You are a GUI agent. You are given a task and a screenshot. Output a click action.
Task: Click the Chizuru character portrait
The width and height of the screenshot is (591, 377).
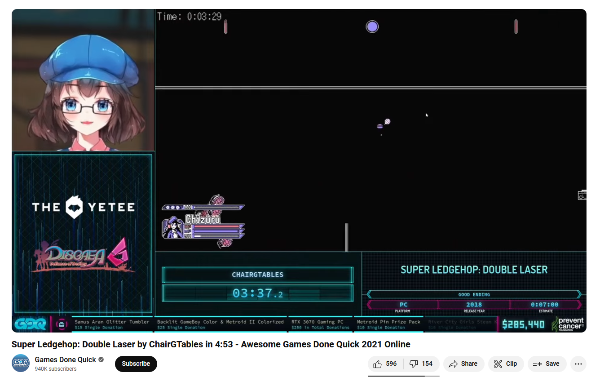173,228
